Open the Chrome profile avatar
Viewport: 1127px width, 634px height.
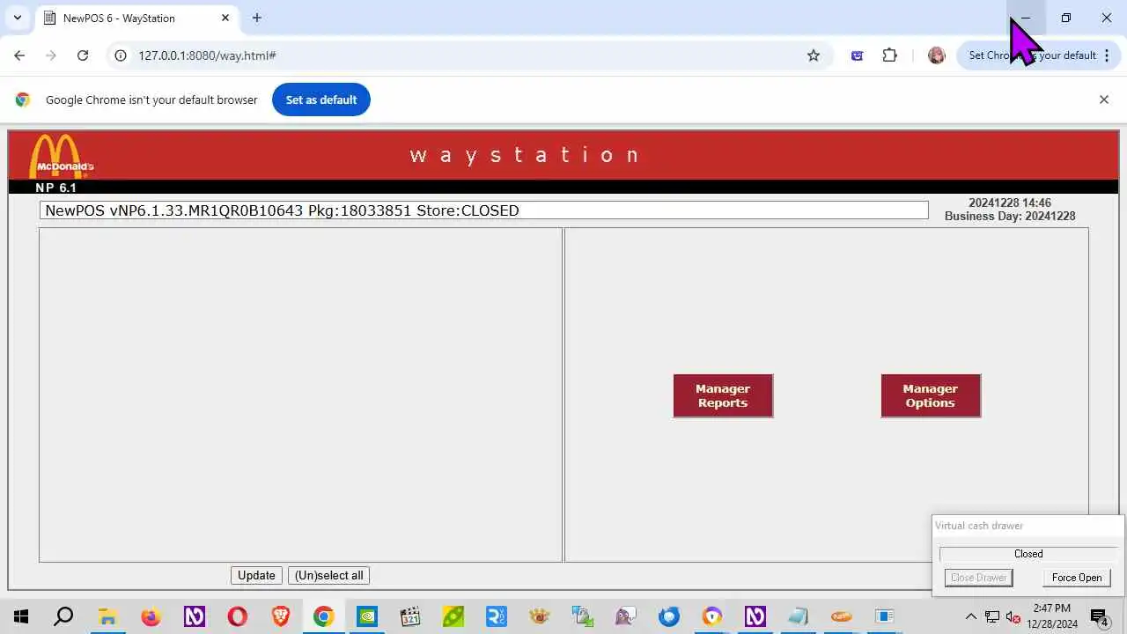[x=937, y=55]
